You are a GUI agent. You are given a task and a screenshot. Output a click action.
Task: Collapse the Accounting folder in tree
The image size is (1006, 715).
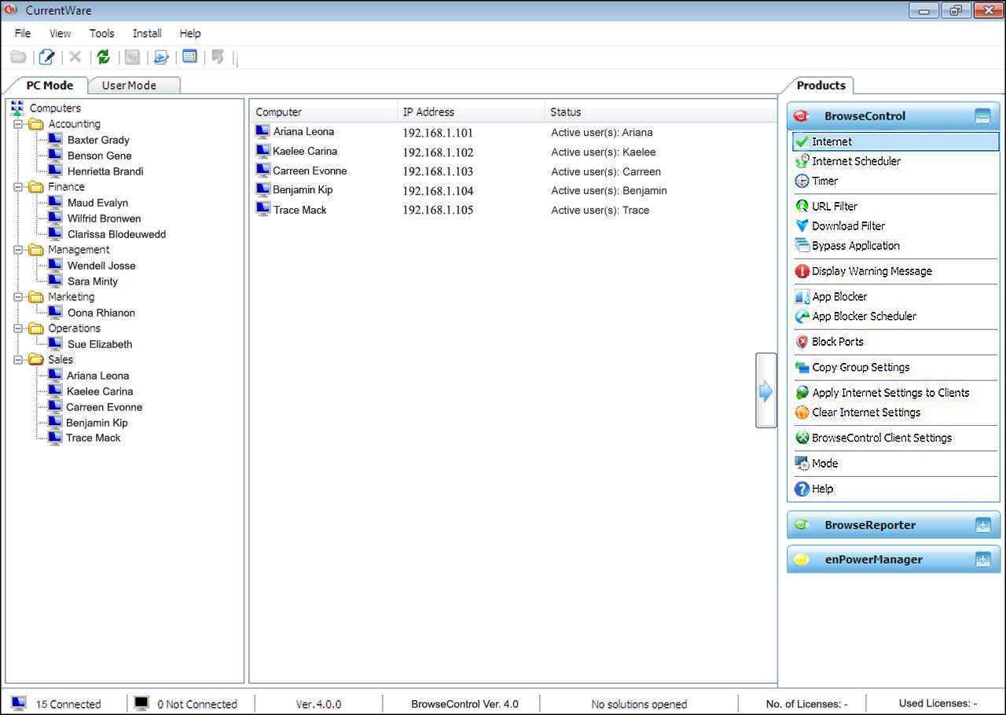[x=18, y=124]
